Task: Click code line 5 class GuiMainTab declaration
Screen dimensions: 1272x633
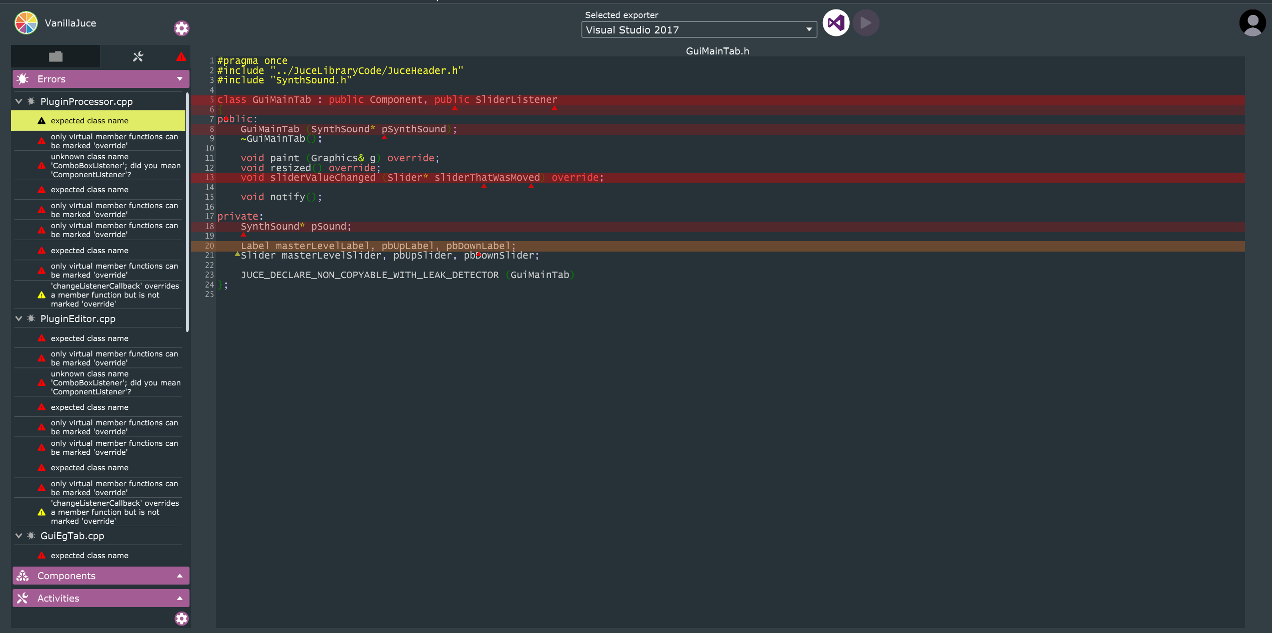Action: coord(387,100)
